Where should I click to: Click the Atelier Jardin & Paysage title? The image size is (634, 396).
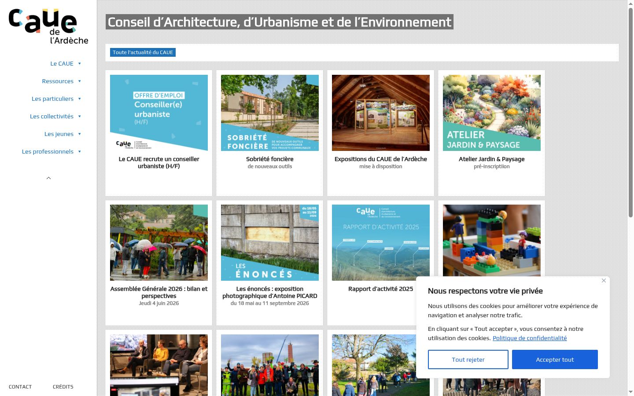[492, 159]
